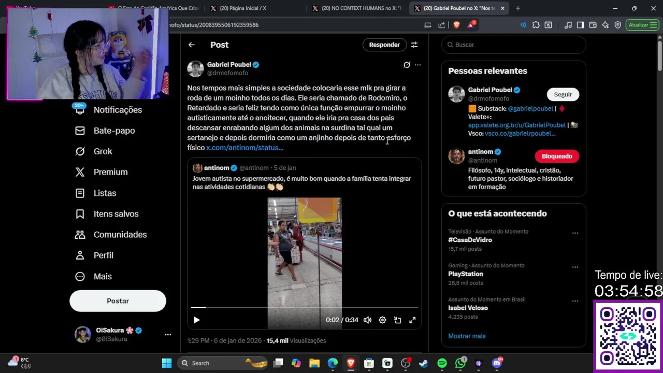Open Grok from the sidebar
Viewport: 663px width, 373px height.
(x=94, y=151)
